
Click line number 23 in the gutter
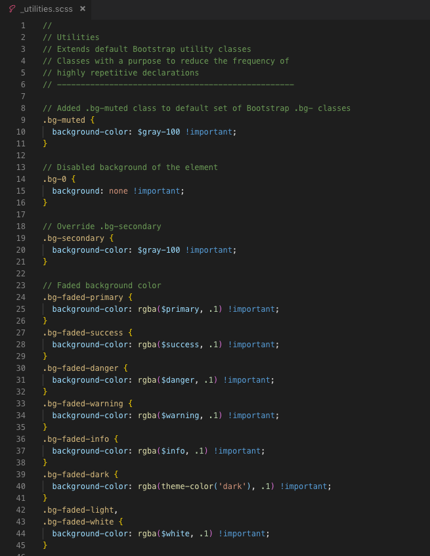(x=21, y=286)
